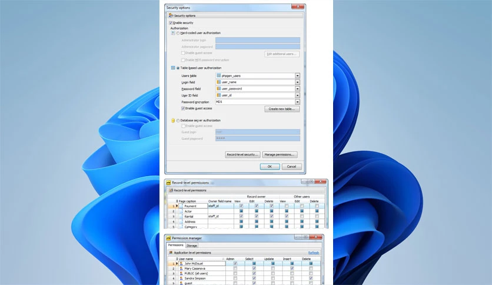Click the Address row caption

[190, 221]
